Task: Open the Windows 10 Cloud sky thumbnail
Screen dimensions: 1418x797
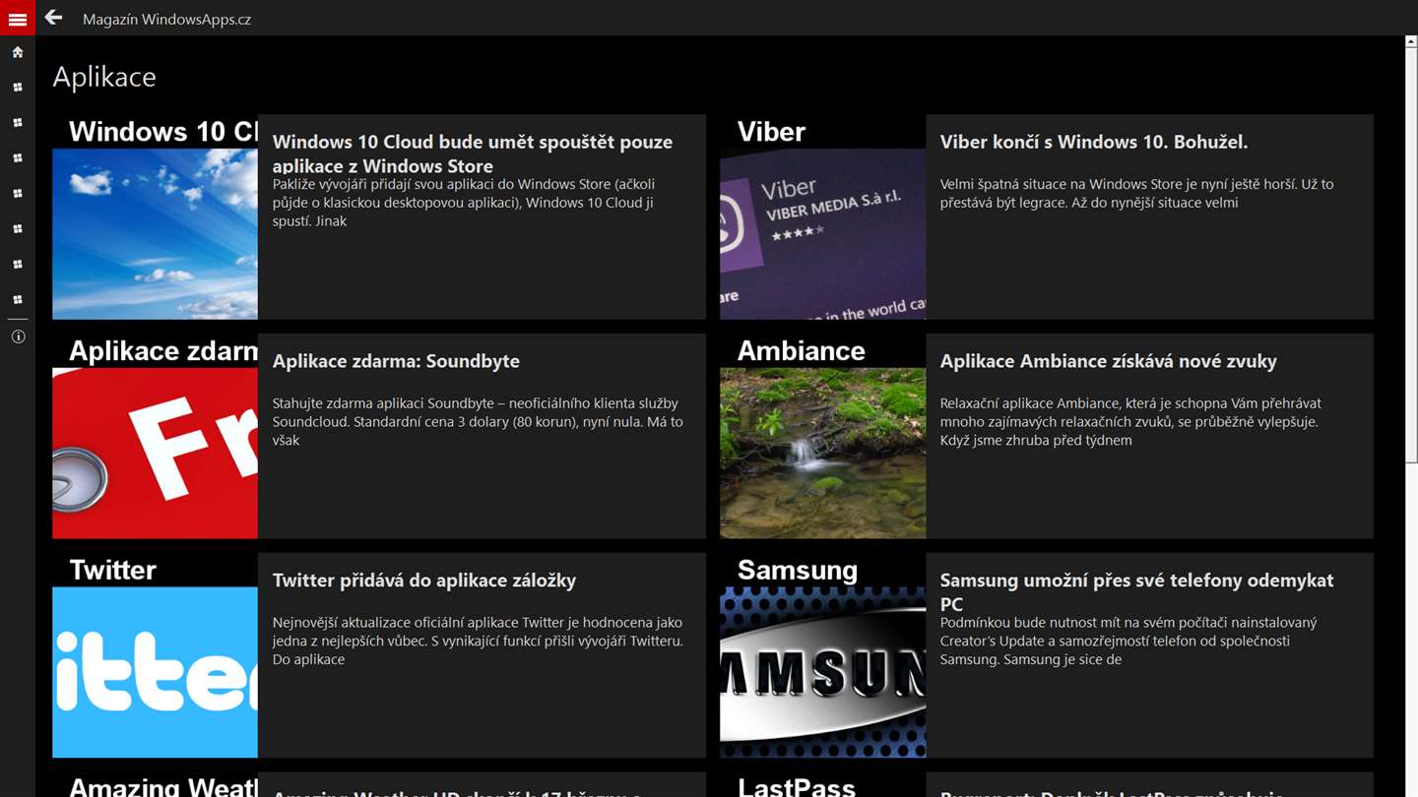Action: tap(155, 234)
